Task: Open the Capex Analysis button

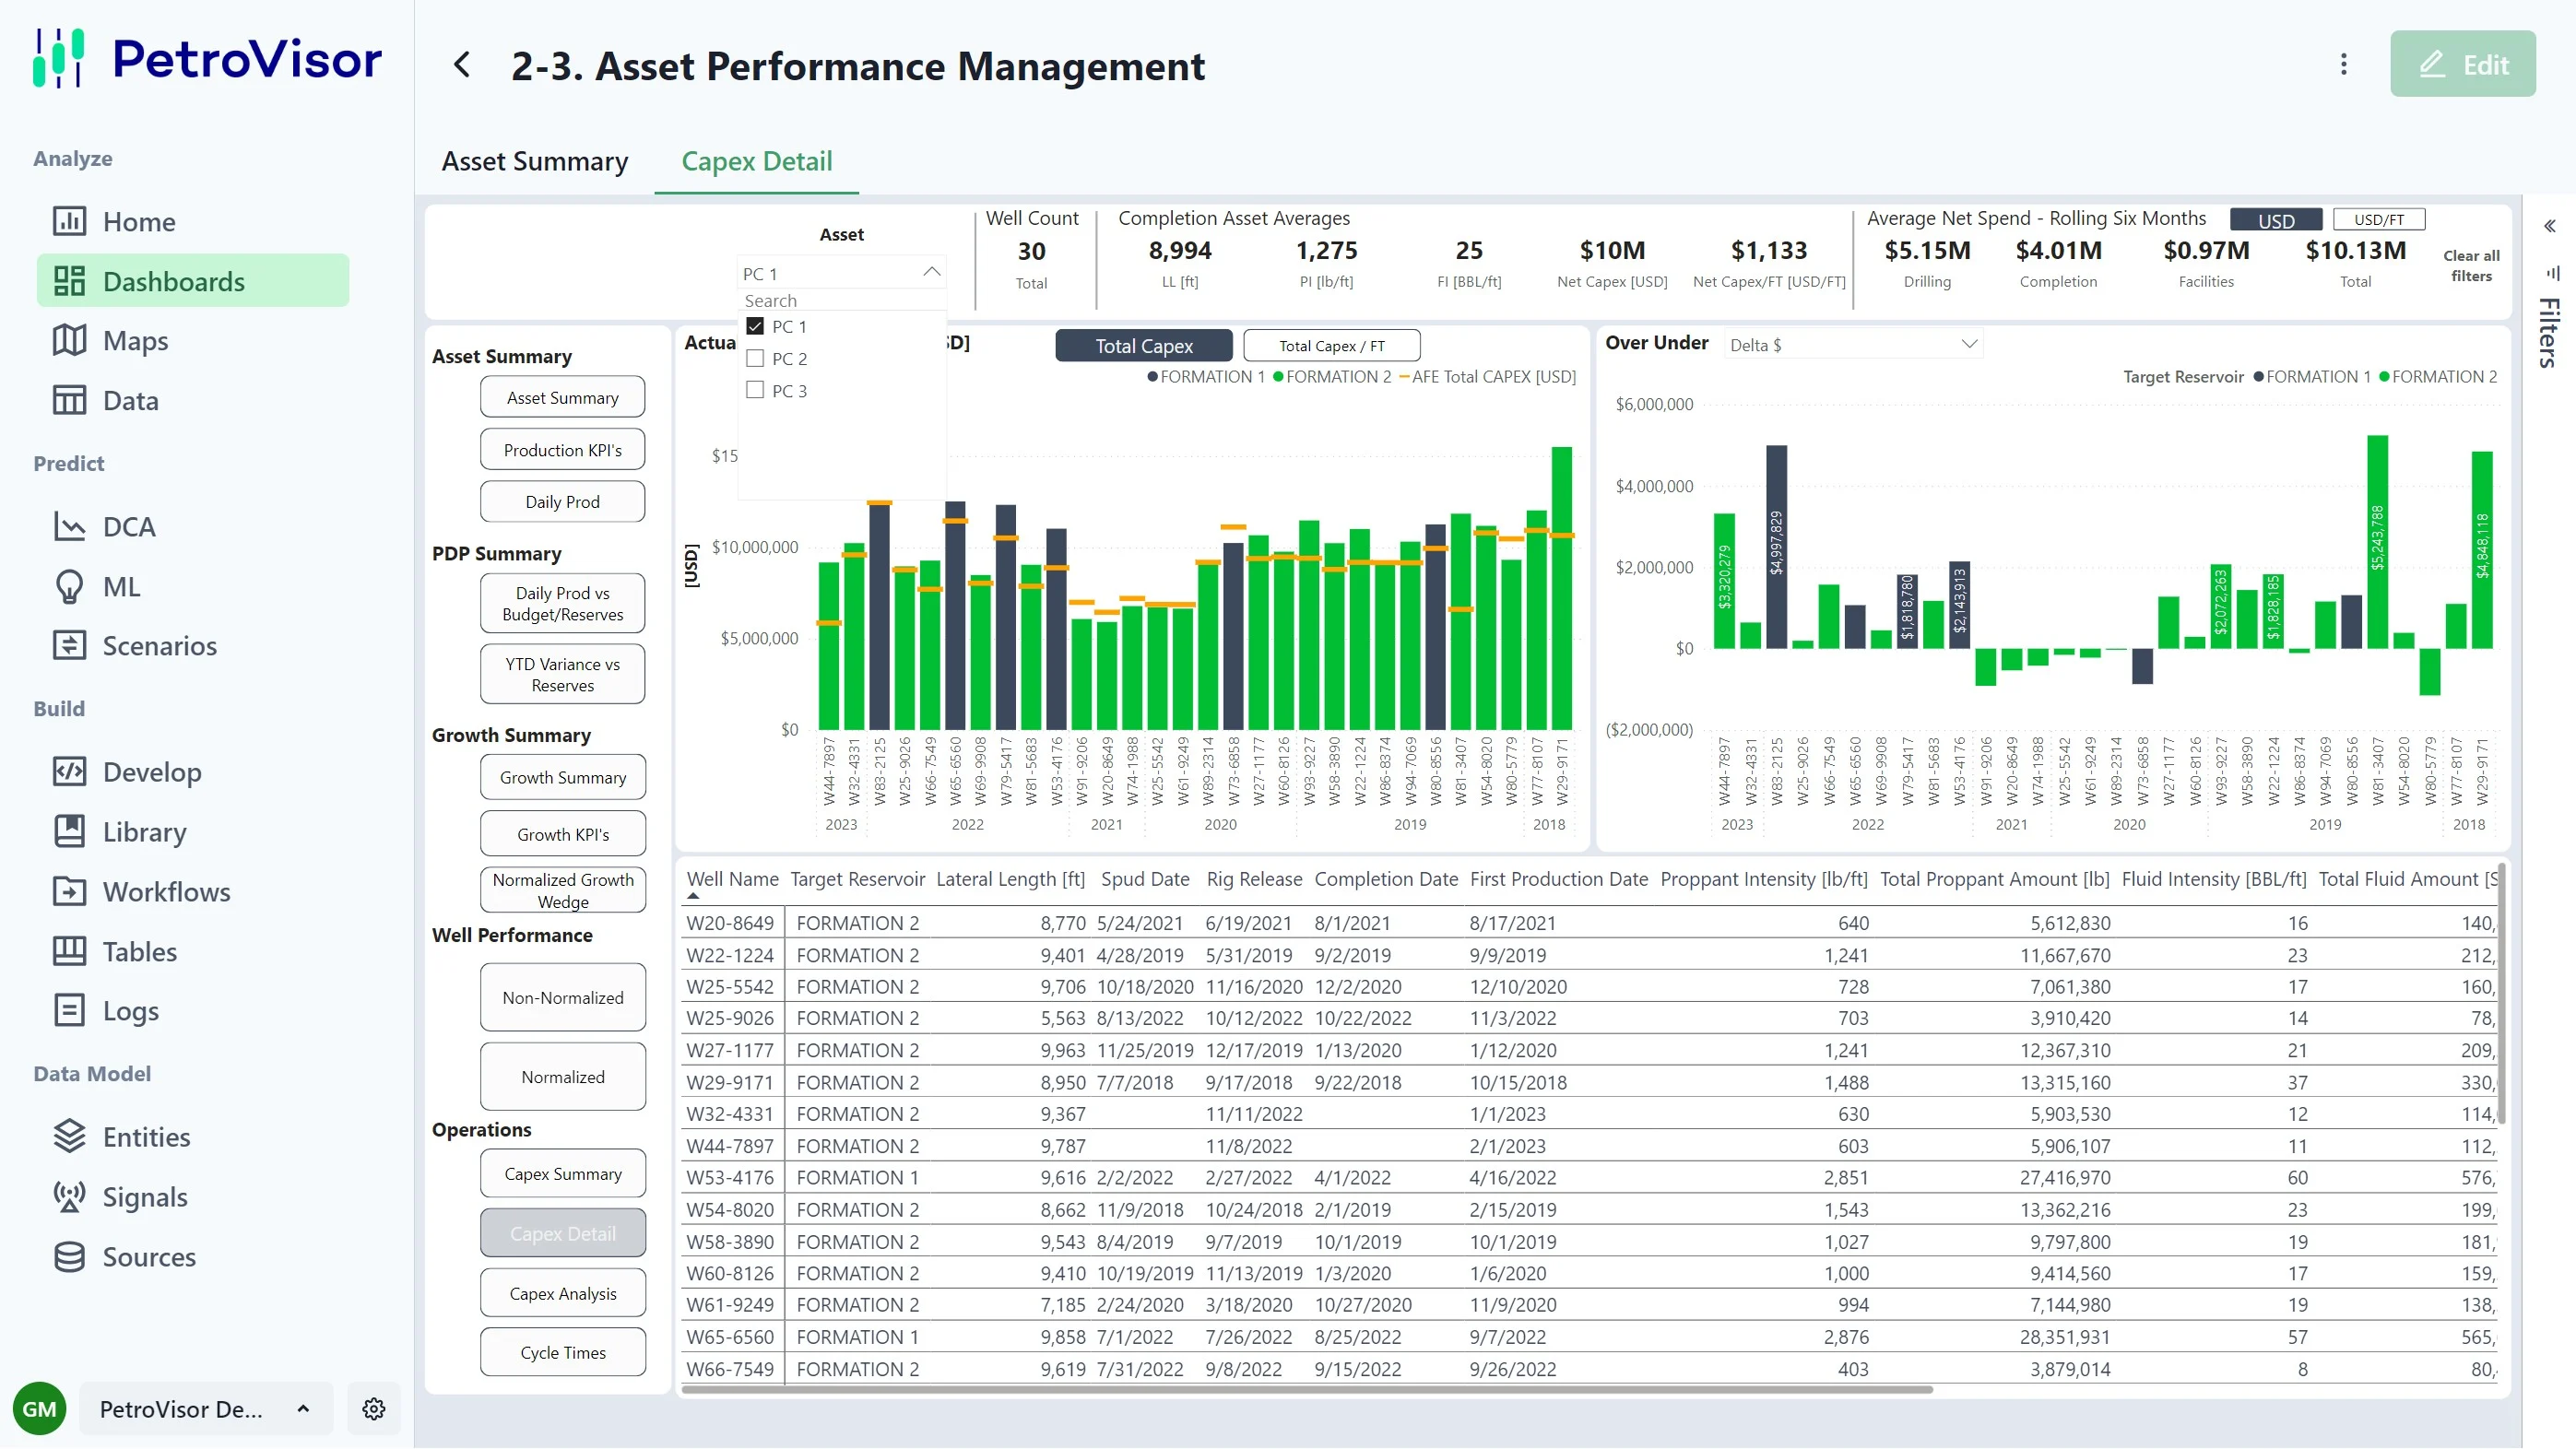Action: coord(562,1294)
